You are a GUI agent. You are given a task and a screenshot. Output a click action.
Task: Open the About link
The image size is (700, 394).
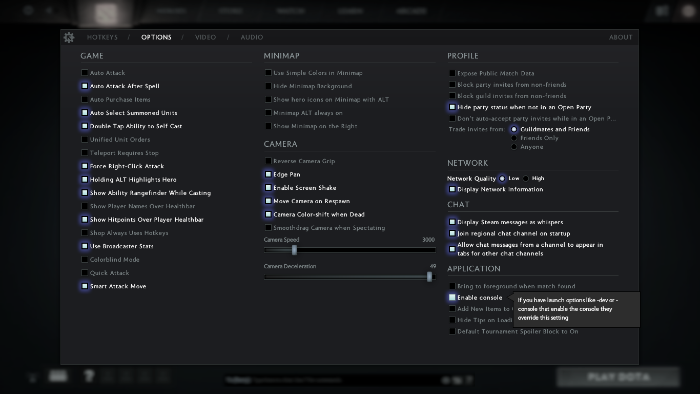(x=621, y=37)
